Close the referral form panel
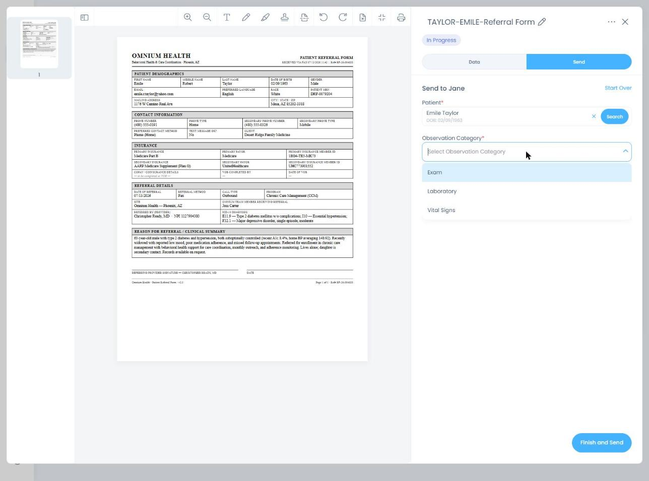The height and width of the screenshot is (481, 649). [625, 22]
